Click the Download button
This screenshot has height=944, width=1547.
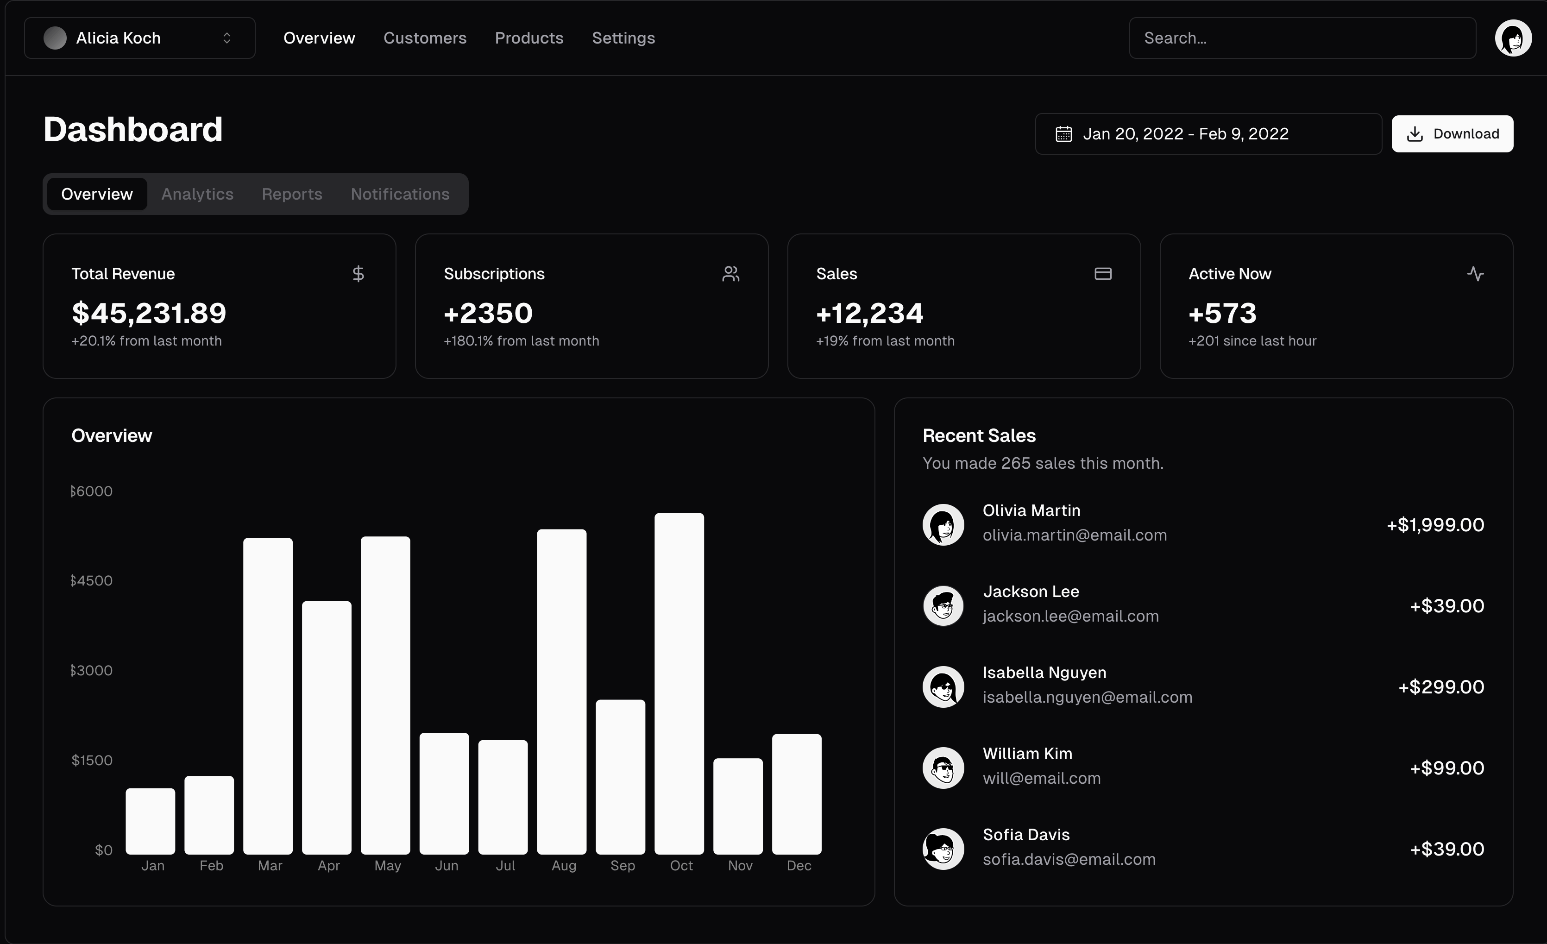1452,133
